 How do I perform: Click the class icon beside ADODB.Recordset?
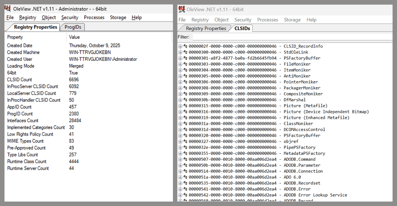tap(185, 183)
